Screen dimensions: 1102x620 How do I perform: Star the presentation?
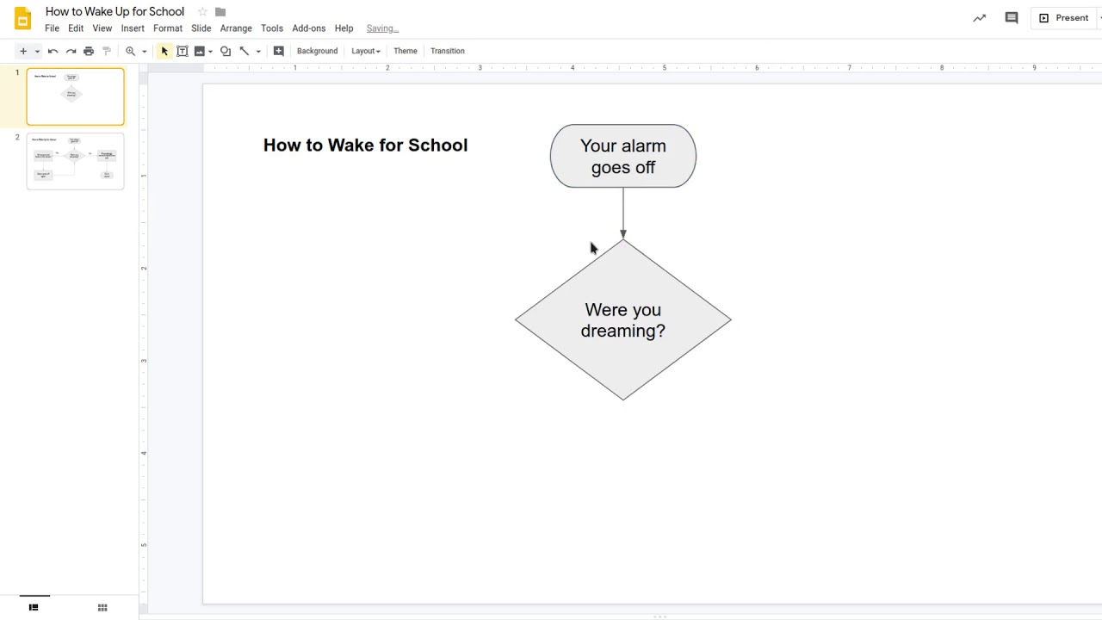202,12
